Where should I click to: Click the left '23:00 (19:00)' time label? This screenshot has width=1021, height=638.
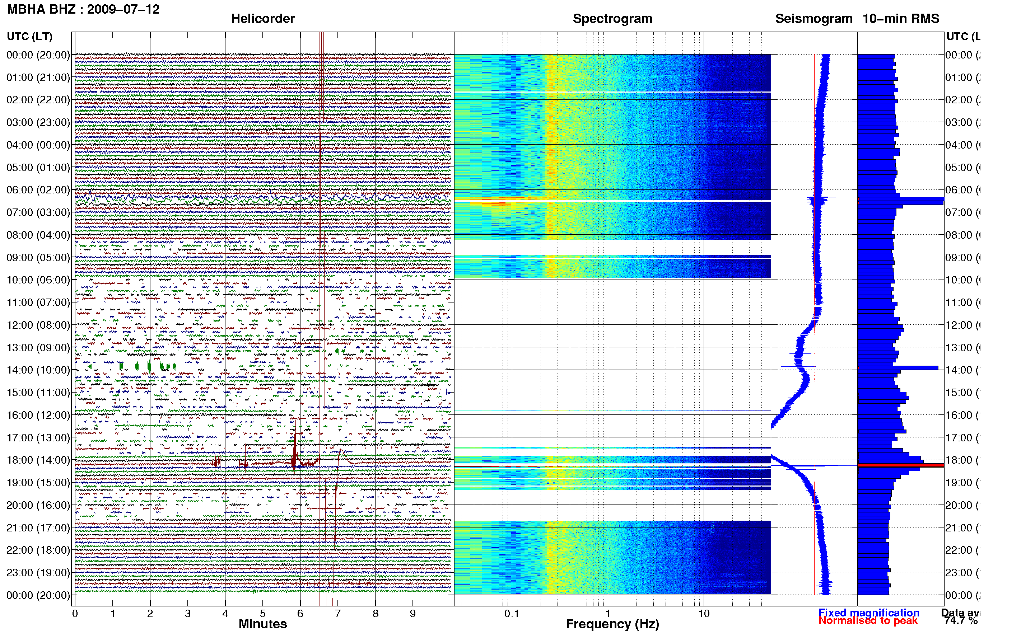[x=38, y=573]
